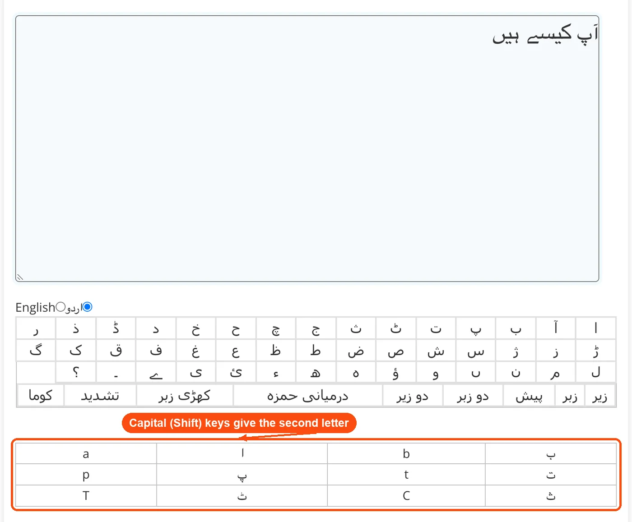This screenshot has width=632, height=522.
Task: Click the پیش key
Action: (529, 396)
